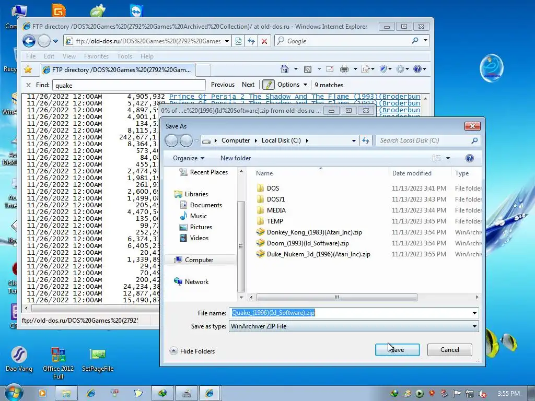Collapse the folder pane with Hide Folders
The width and height of the screenshot is (535, 401).
(193, 351)
